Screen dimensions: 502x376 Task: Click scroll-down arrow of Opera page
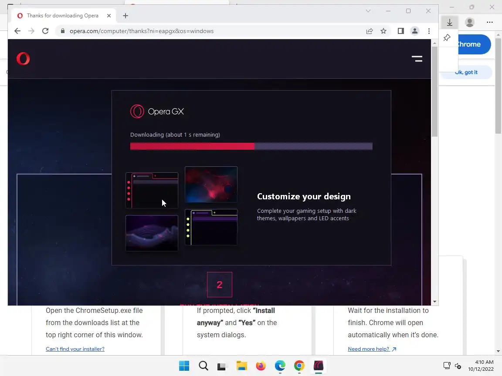(434, 302)
